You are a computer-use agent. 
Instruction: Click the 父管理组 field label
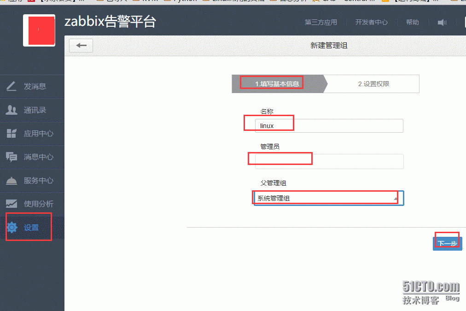273,183
